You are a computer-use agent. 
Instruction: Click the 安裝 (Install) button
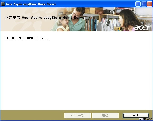point(105,116)
